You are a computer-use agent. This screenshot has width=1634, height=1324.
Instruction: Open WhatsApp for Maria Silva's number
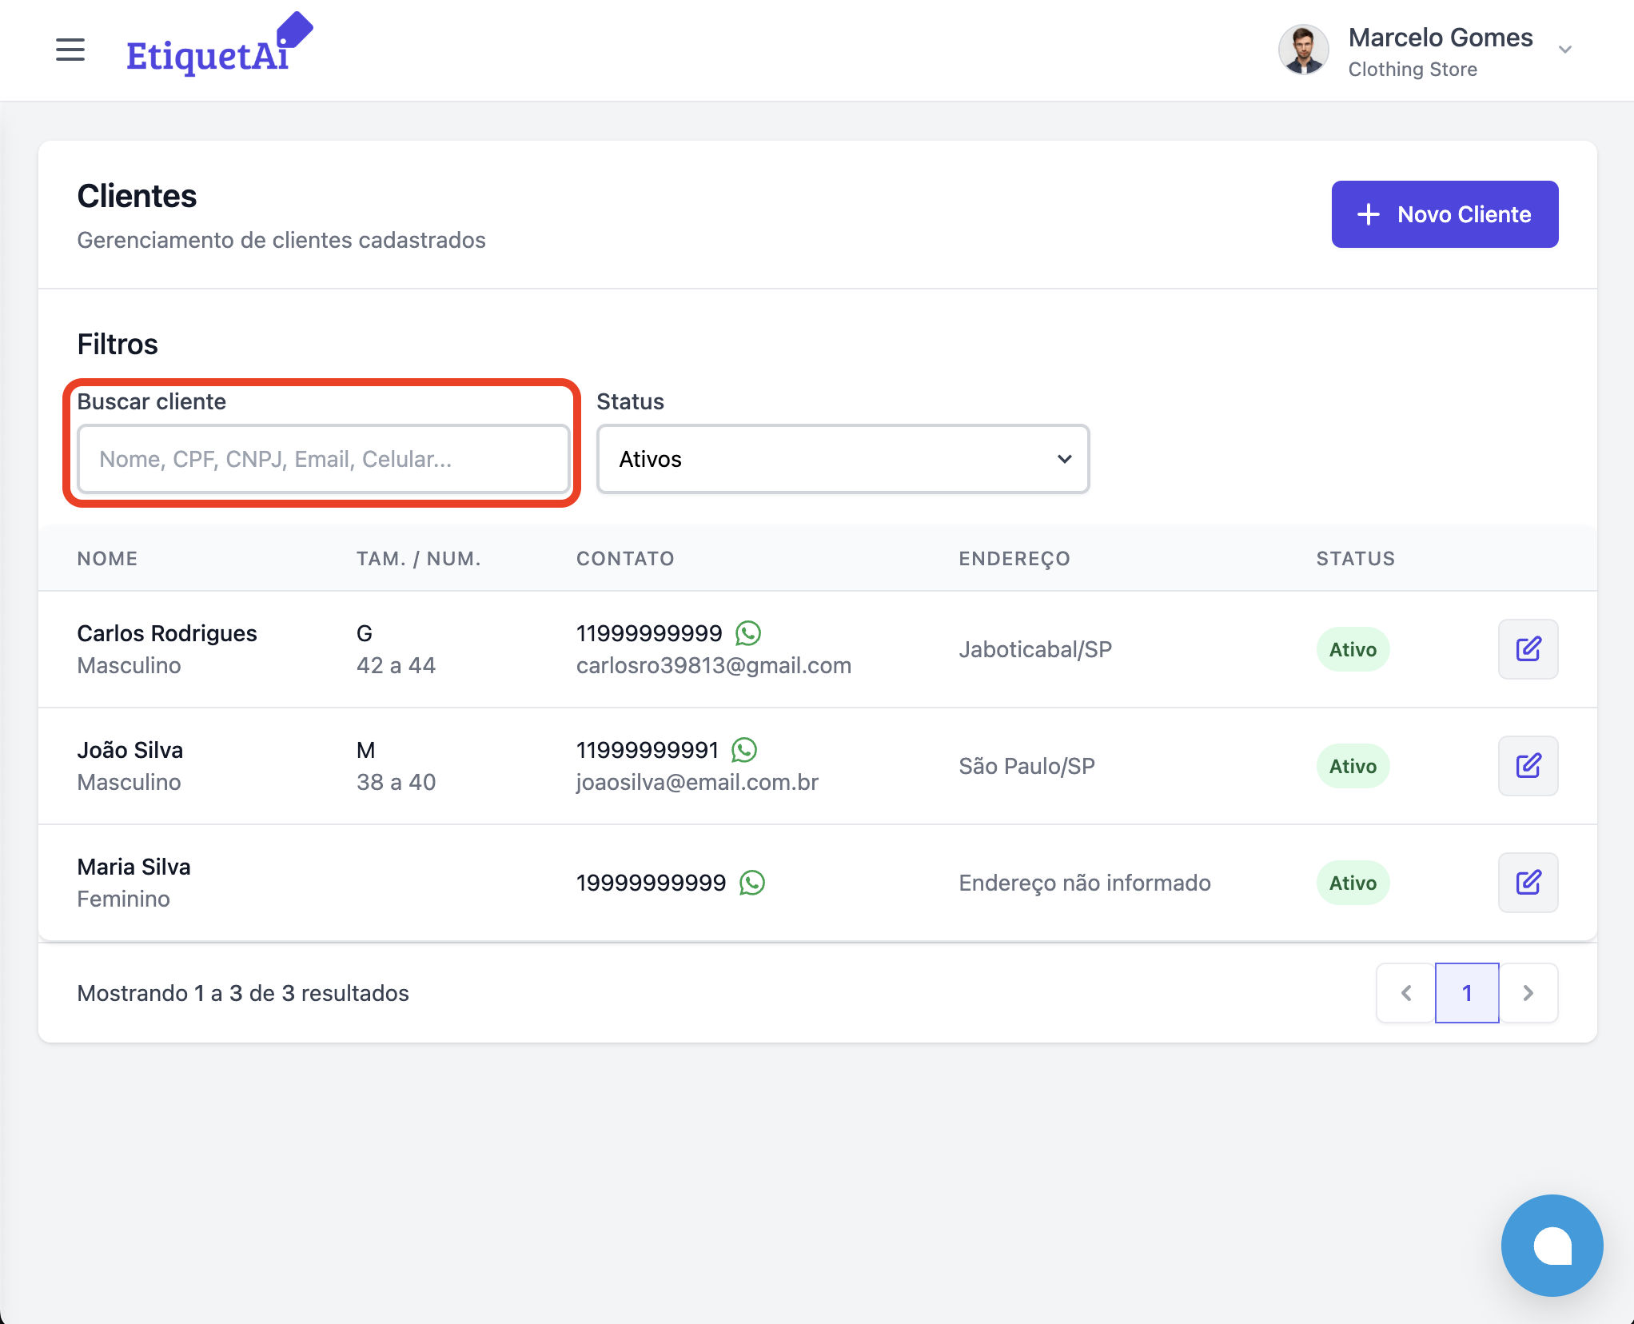click(x=752, y=883)
